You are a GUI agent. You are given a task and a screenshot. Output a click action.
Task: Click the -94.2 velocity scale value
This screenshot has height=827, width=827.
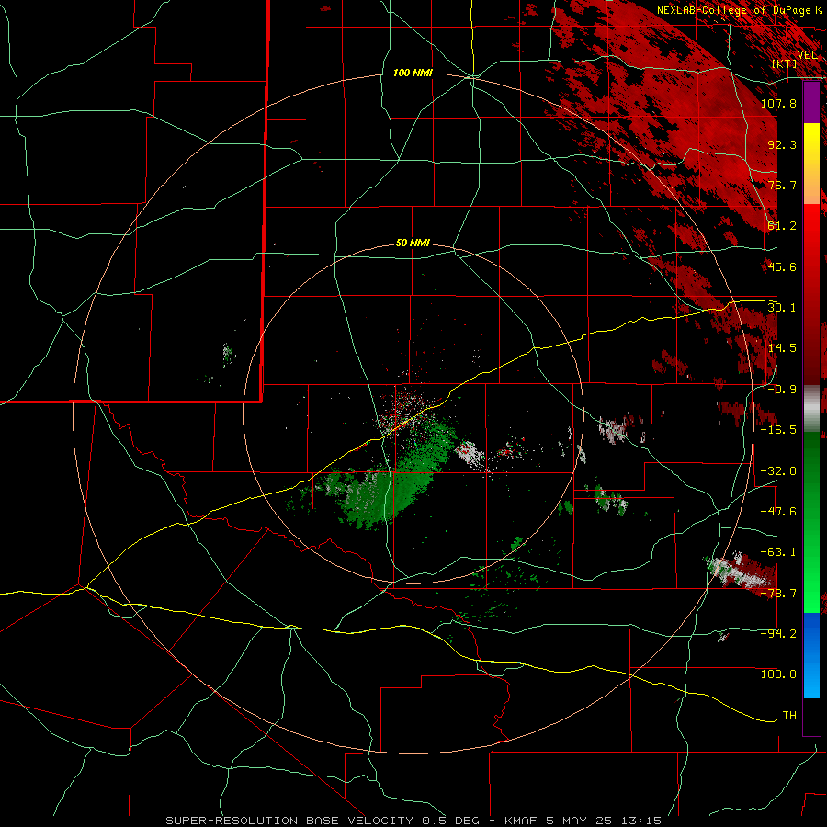(778, 634)
